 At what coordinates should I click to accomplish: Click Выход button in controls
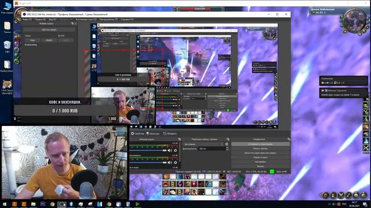[x=260, y=166]
